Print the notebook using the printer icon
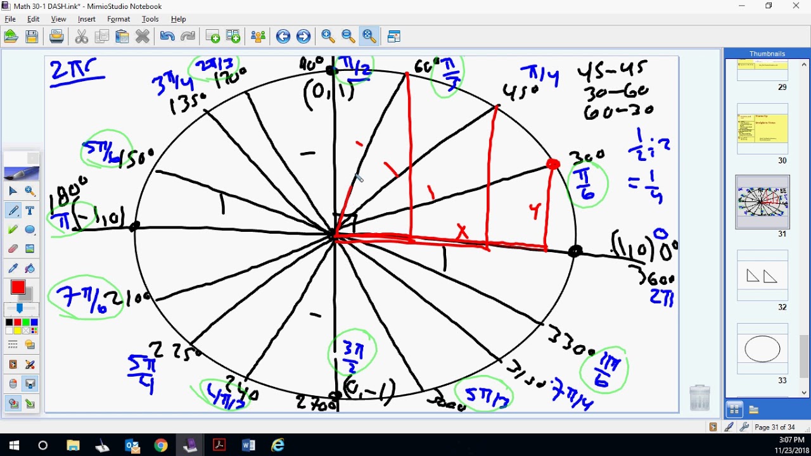 coord(56,37)
